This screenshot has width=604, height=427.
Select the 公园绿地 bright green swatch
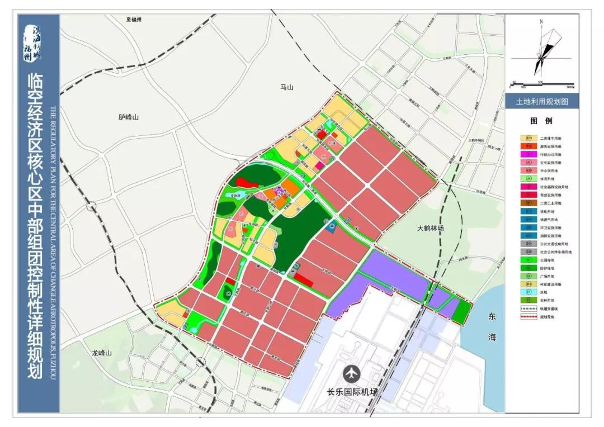tap(528, 260)
